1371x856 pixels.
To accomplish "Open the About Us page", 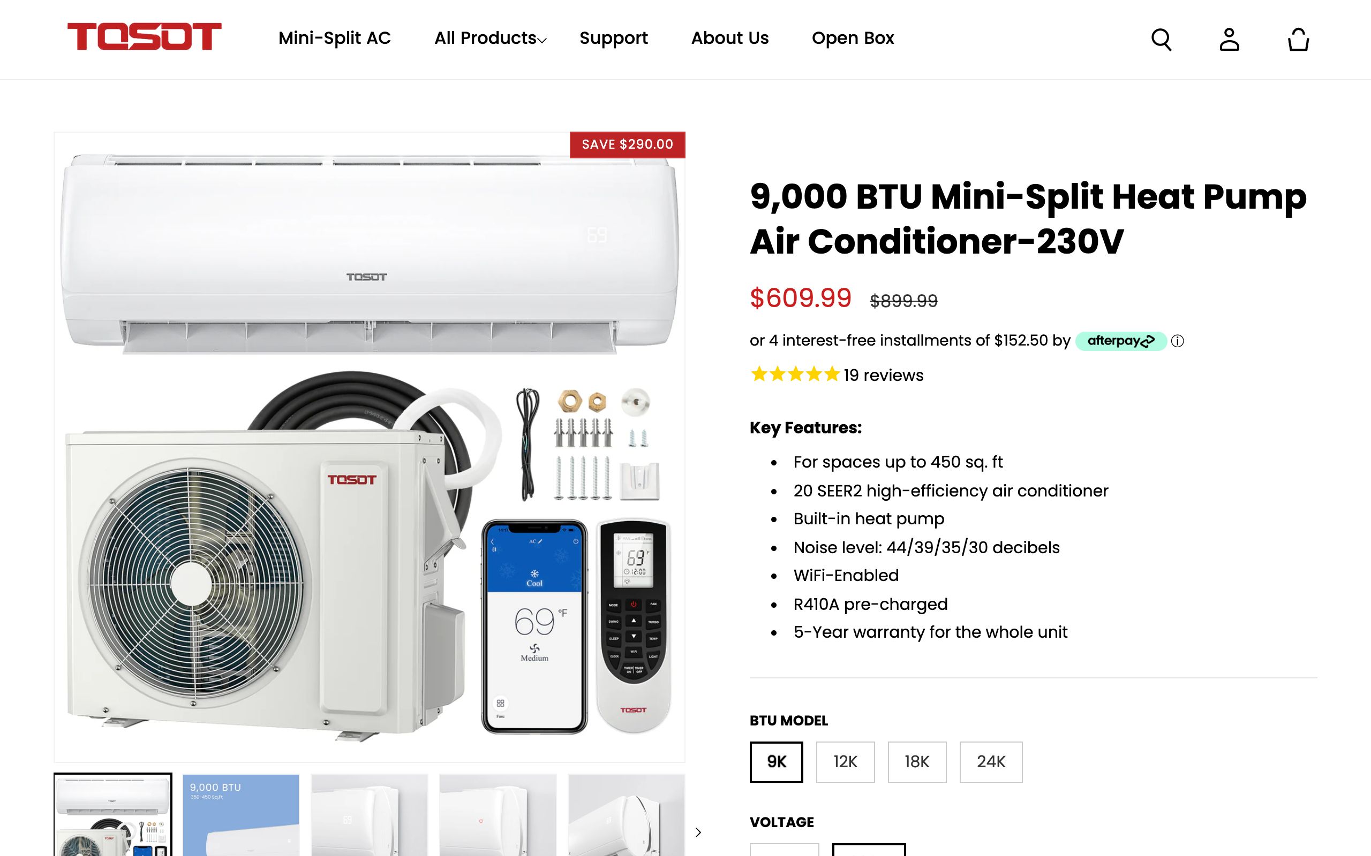I will [x=730, y=38].
